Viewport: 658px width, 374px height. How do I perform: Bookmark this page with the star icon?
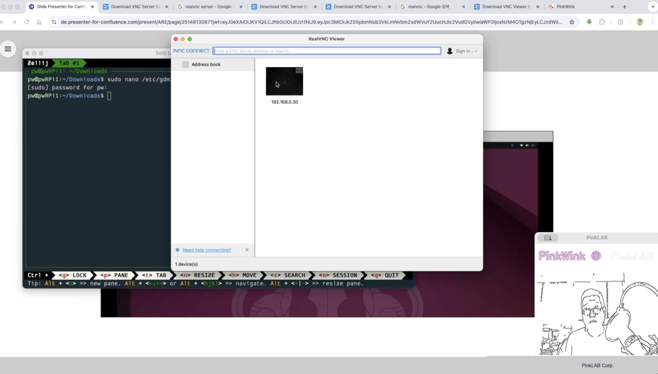572,22
